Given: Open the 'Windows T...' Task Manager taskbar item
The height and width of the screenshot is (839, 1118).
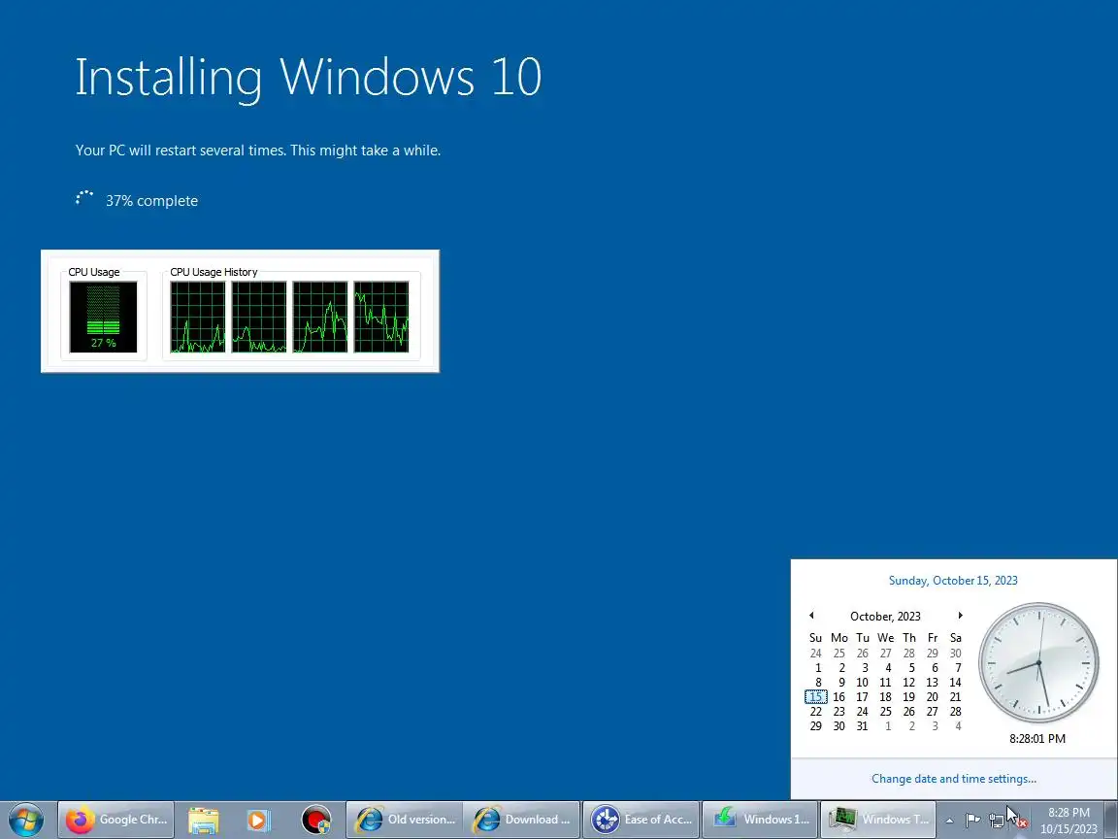Looking at the screenshot, I should [x=878, y=820].
